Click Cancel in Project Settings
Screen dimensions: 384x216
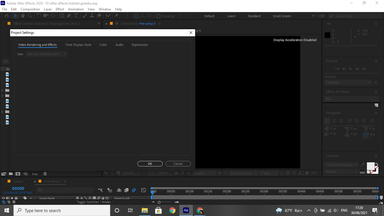click(x=178, y=164)
